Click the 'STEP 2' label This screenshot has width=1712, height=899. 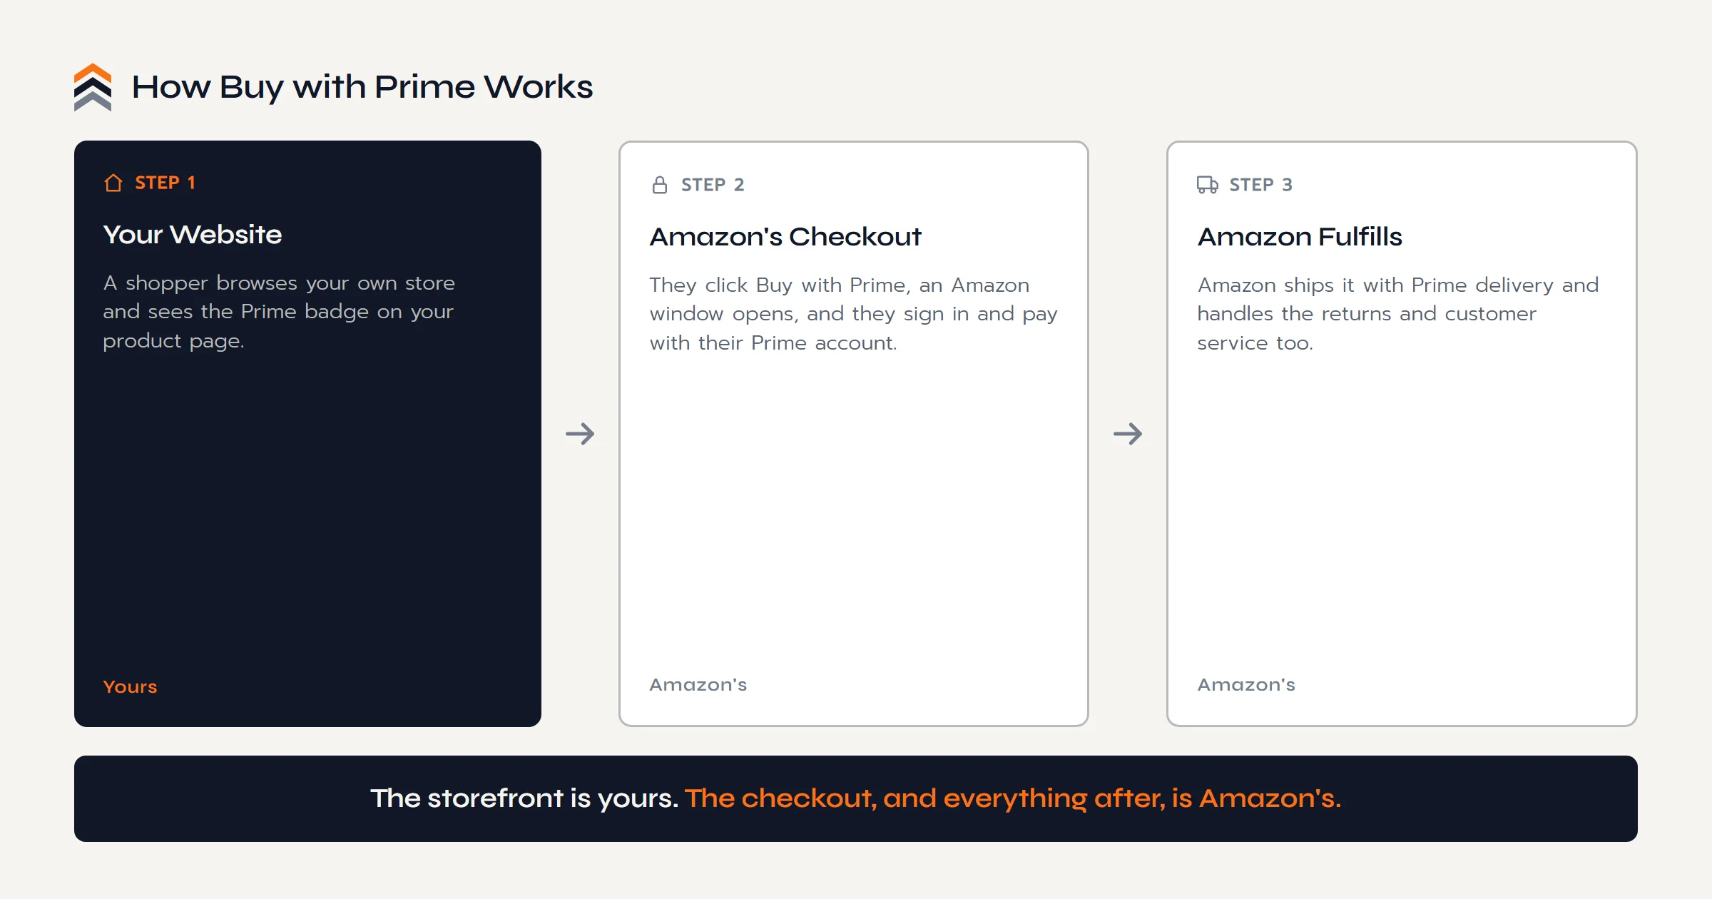pyautogui.click(x=713, y=186)
